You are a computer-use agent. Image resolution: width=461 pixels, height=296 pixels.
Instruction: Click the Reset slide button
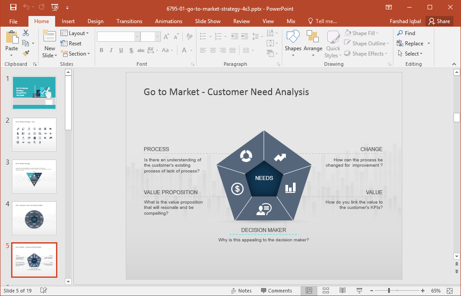coord(71,44)
